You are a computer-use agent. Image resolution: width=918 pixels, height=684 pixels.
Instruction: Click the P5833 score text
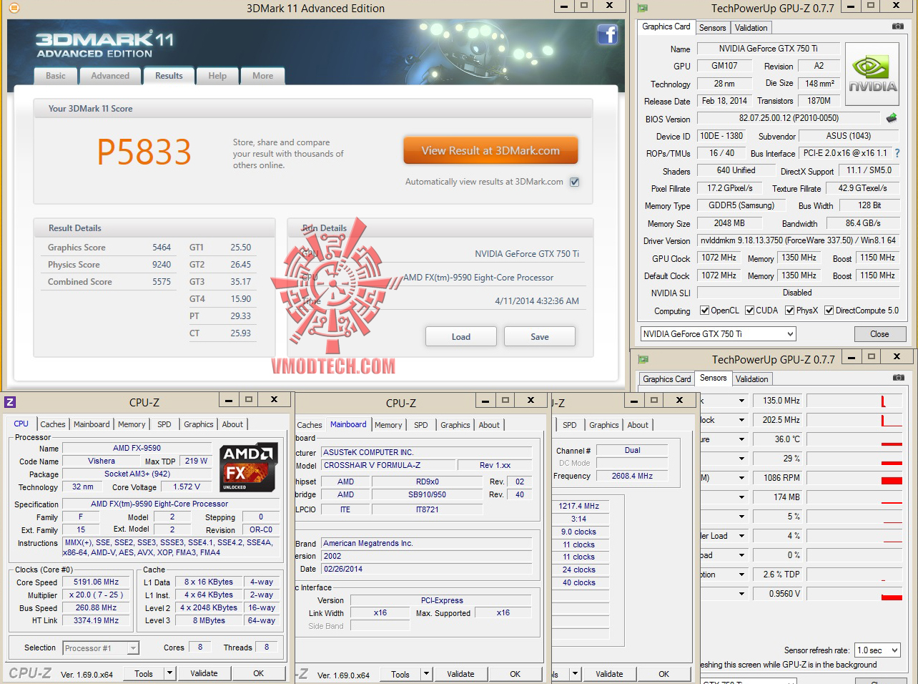pos(144,152)
